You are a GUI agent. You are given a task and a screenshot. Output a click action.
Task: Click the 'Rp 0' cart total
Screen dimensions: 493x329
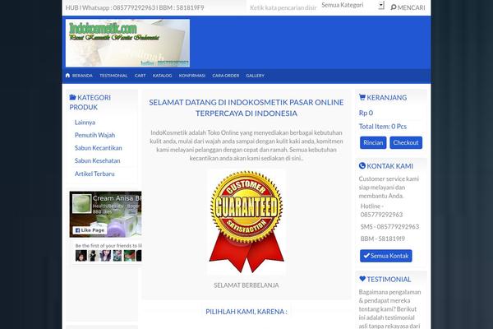366,113
